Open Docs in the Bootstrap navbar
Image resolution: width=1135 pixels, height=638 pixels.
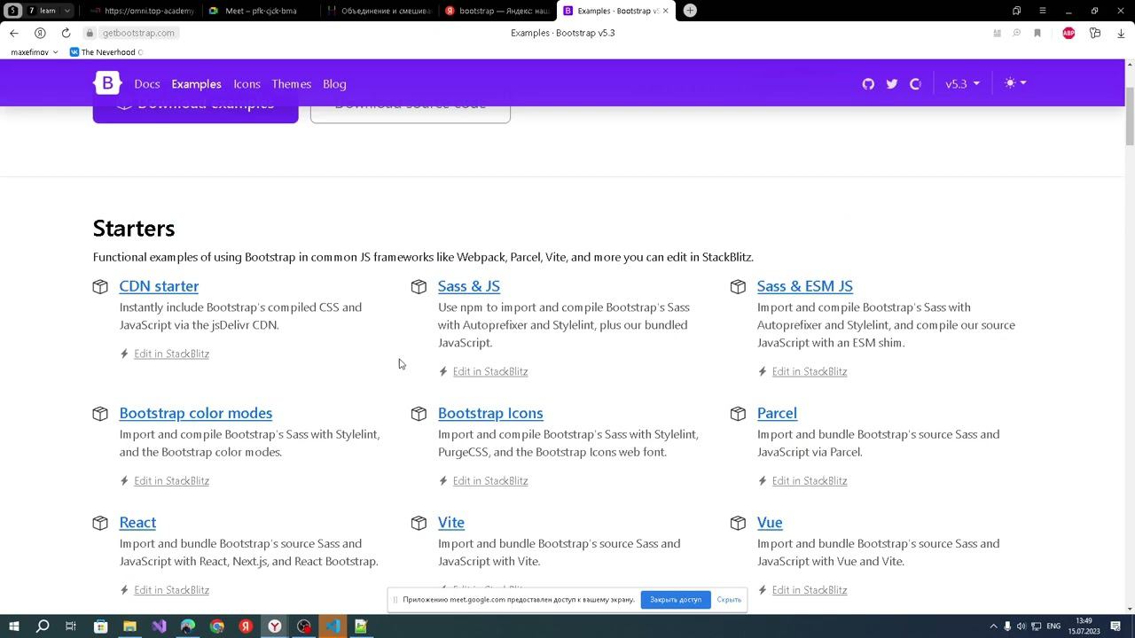pyautogui.click(x=147, y=84)
